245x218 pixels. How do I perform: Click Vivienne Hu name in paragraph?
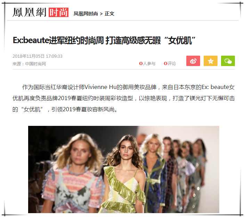pyautogui.click(x=100, y=87)
